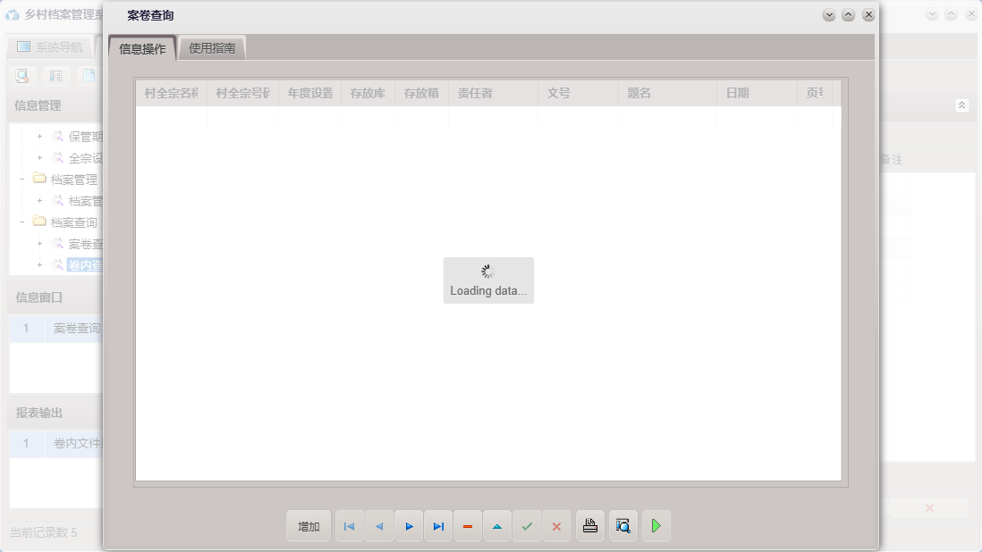Go to previous record arrow
The image size is (982, 552).
pos(379,526)
